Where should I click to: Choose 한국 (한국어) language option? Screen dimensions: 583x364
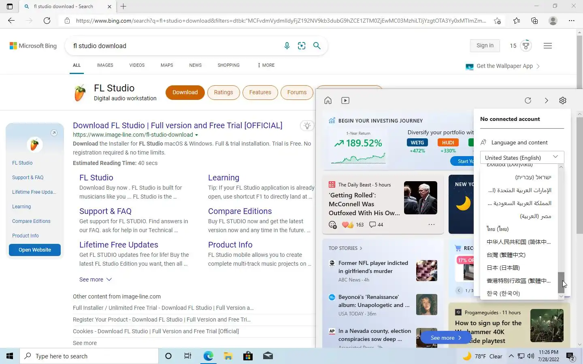[x=503, y=293]
